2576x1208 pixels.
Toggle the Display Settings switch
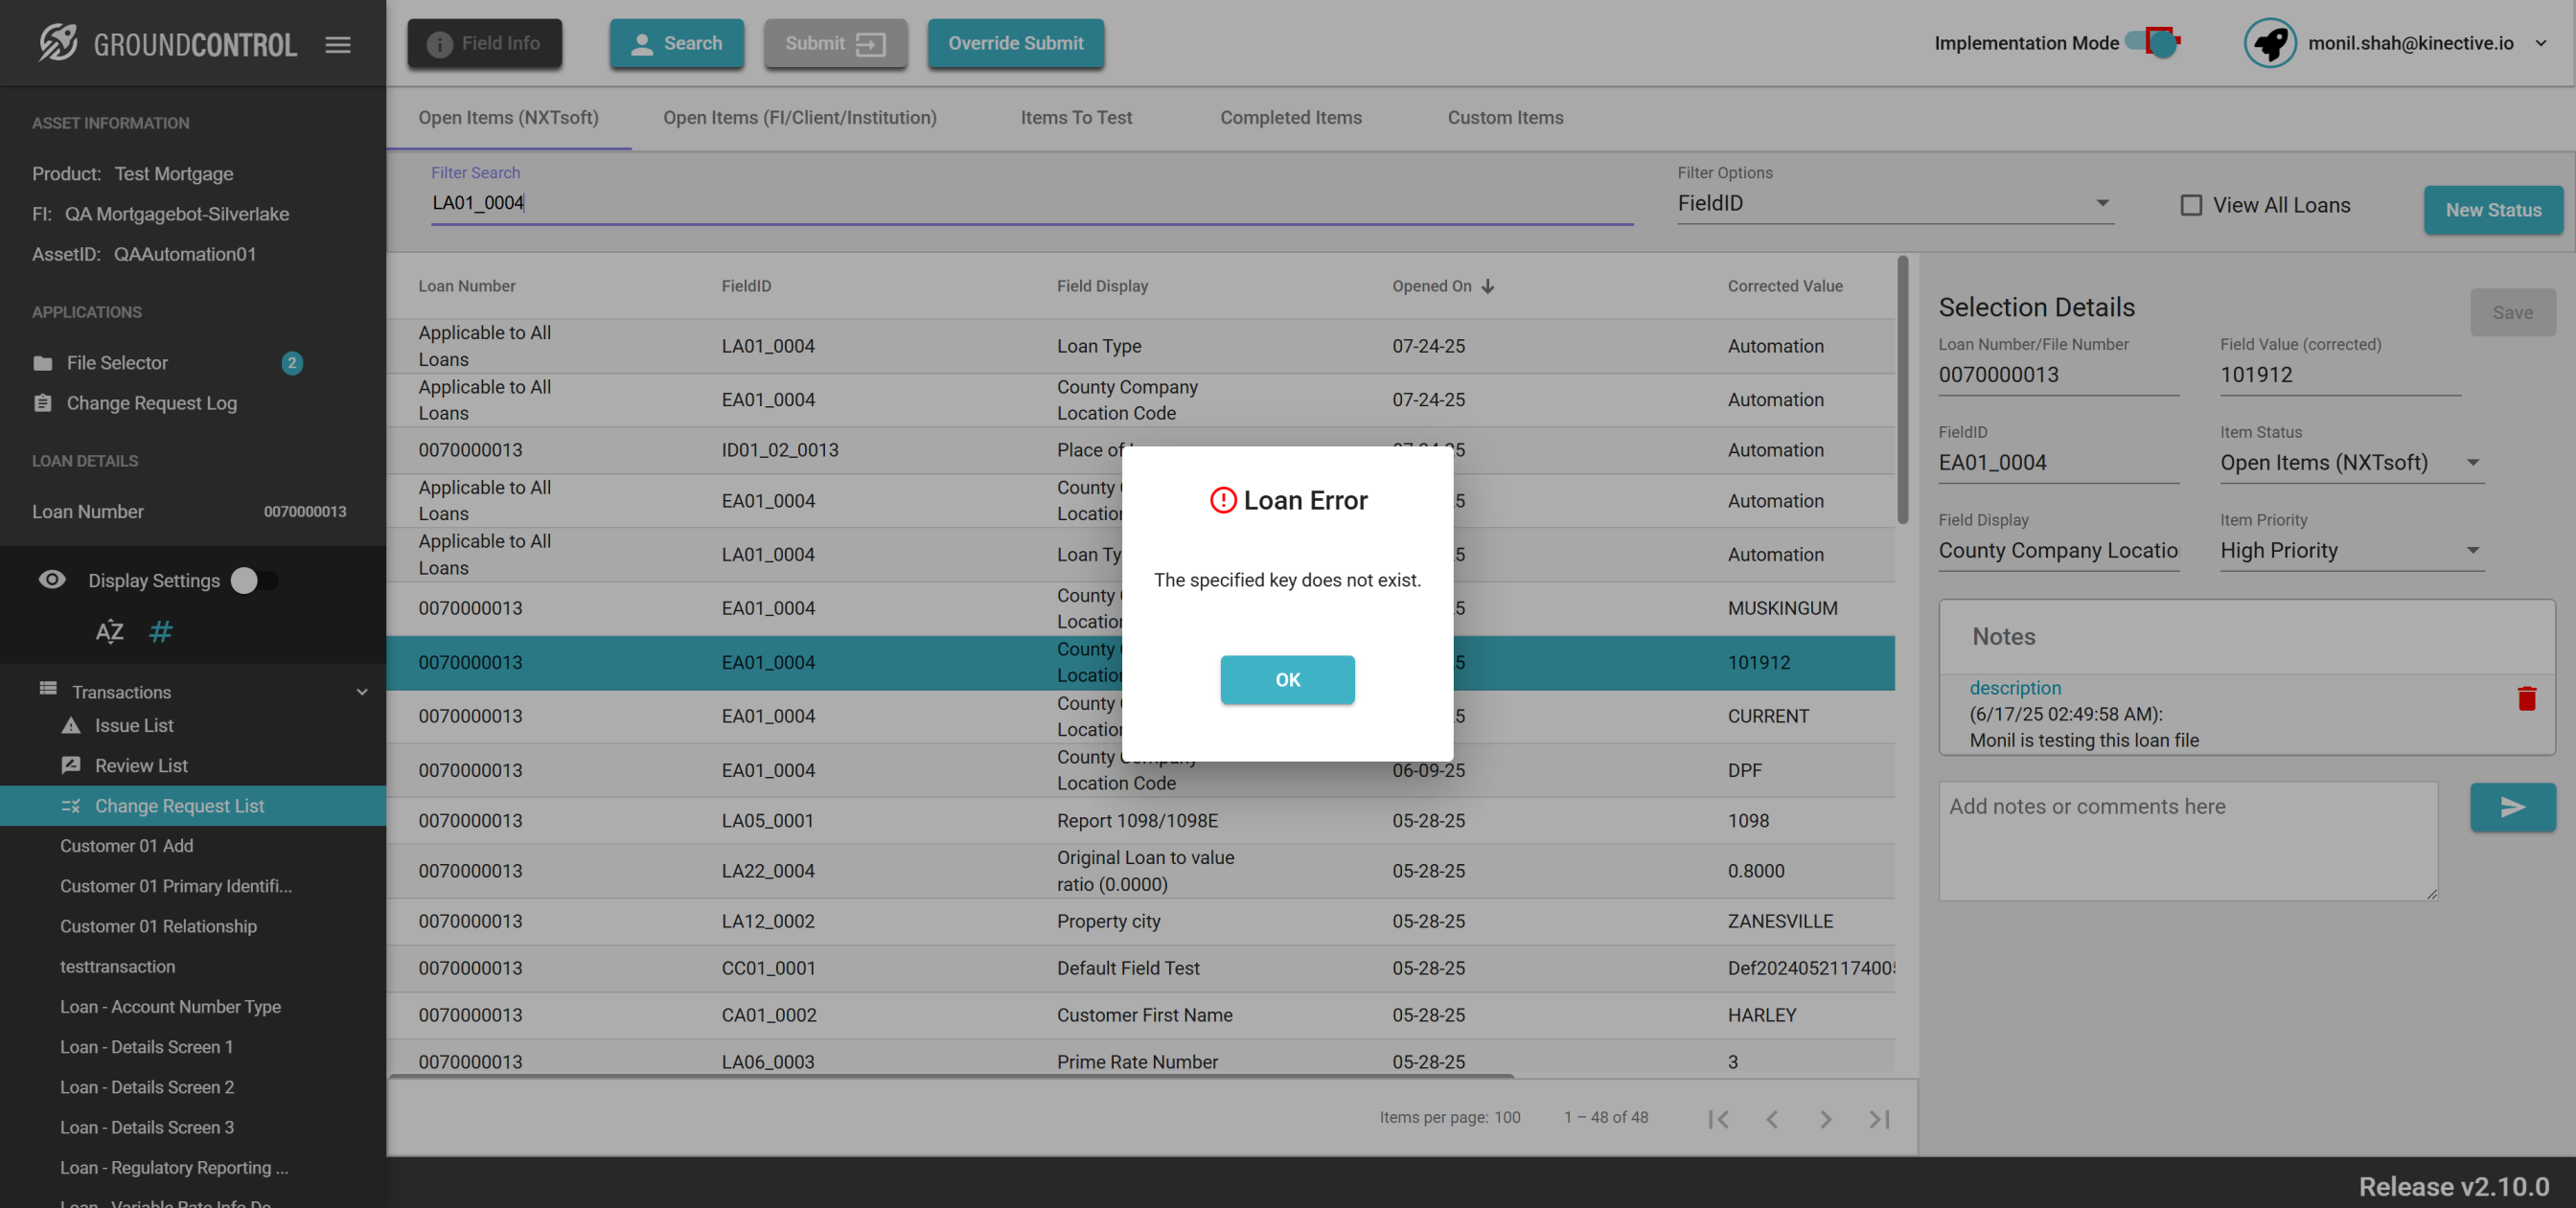(x=254, y=580)
